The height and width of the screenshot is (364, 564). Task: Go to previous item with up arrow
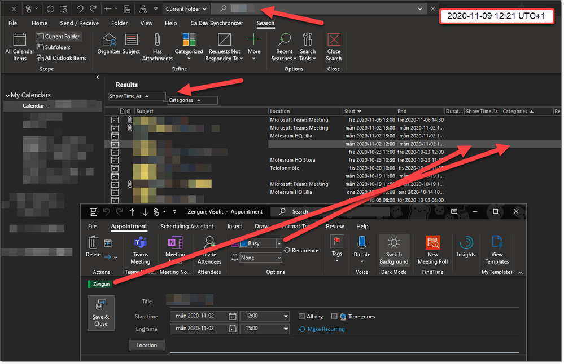[x=132, y=212]
